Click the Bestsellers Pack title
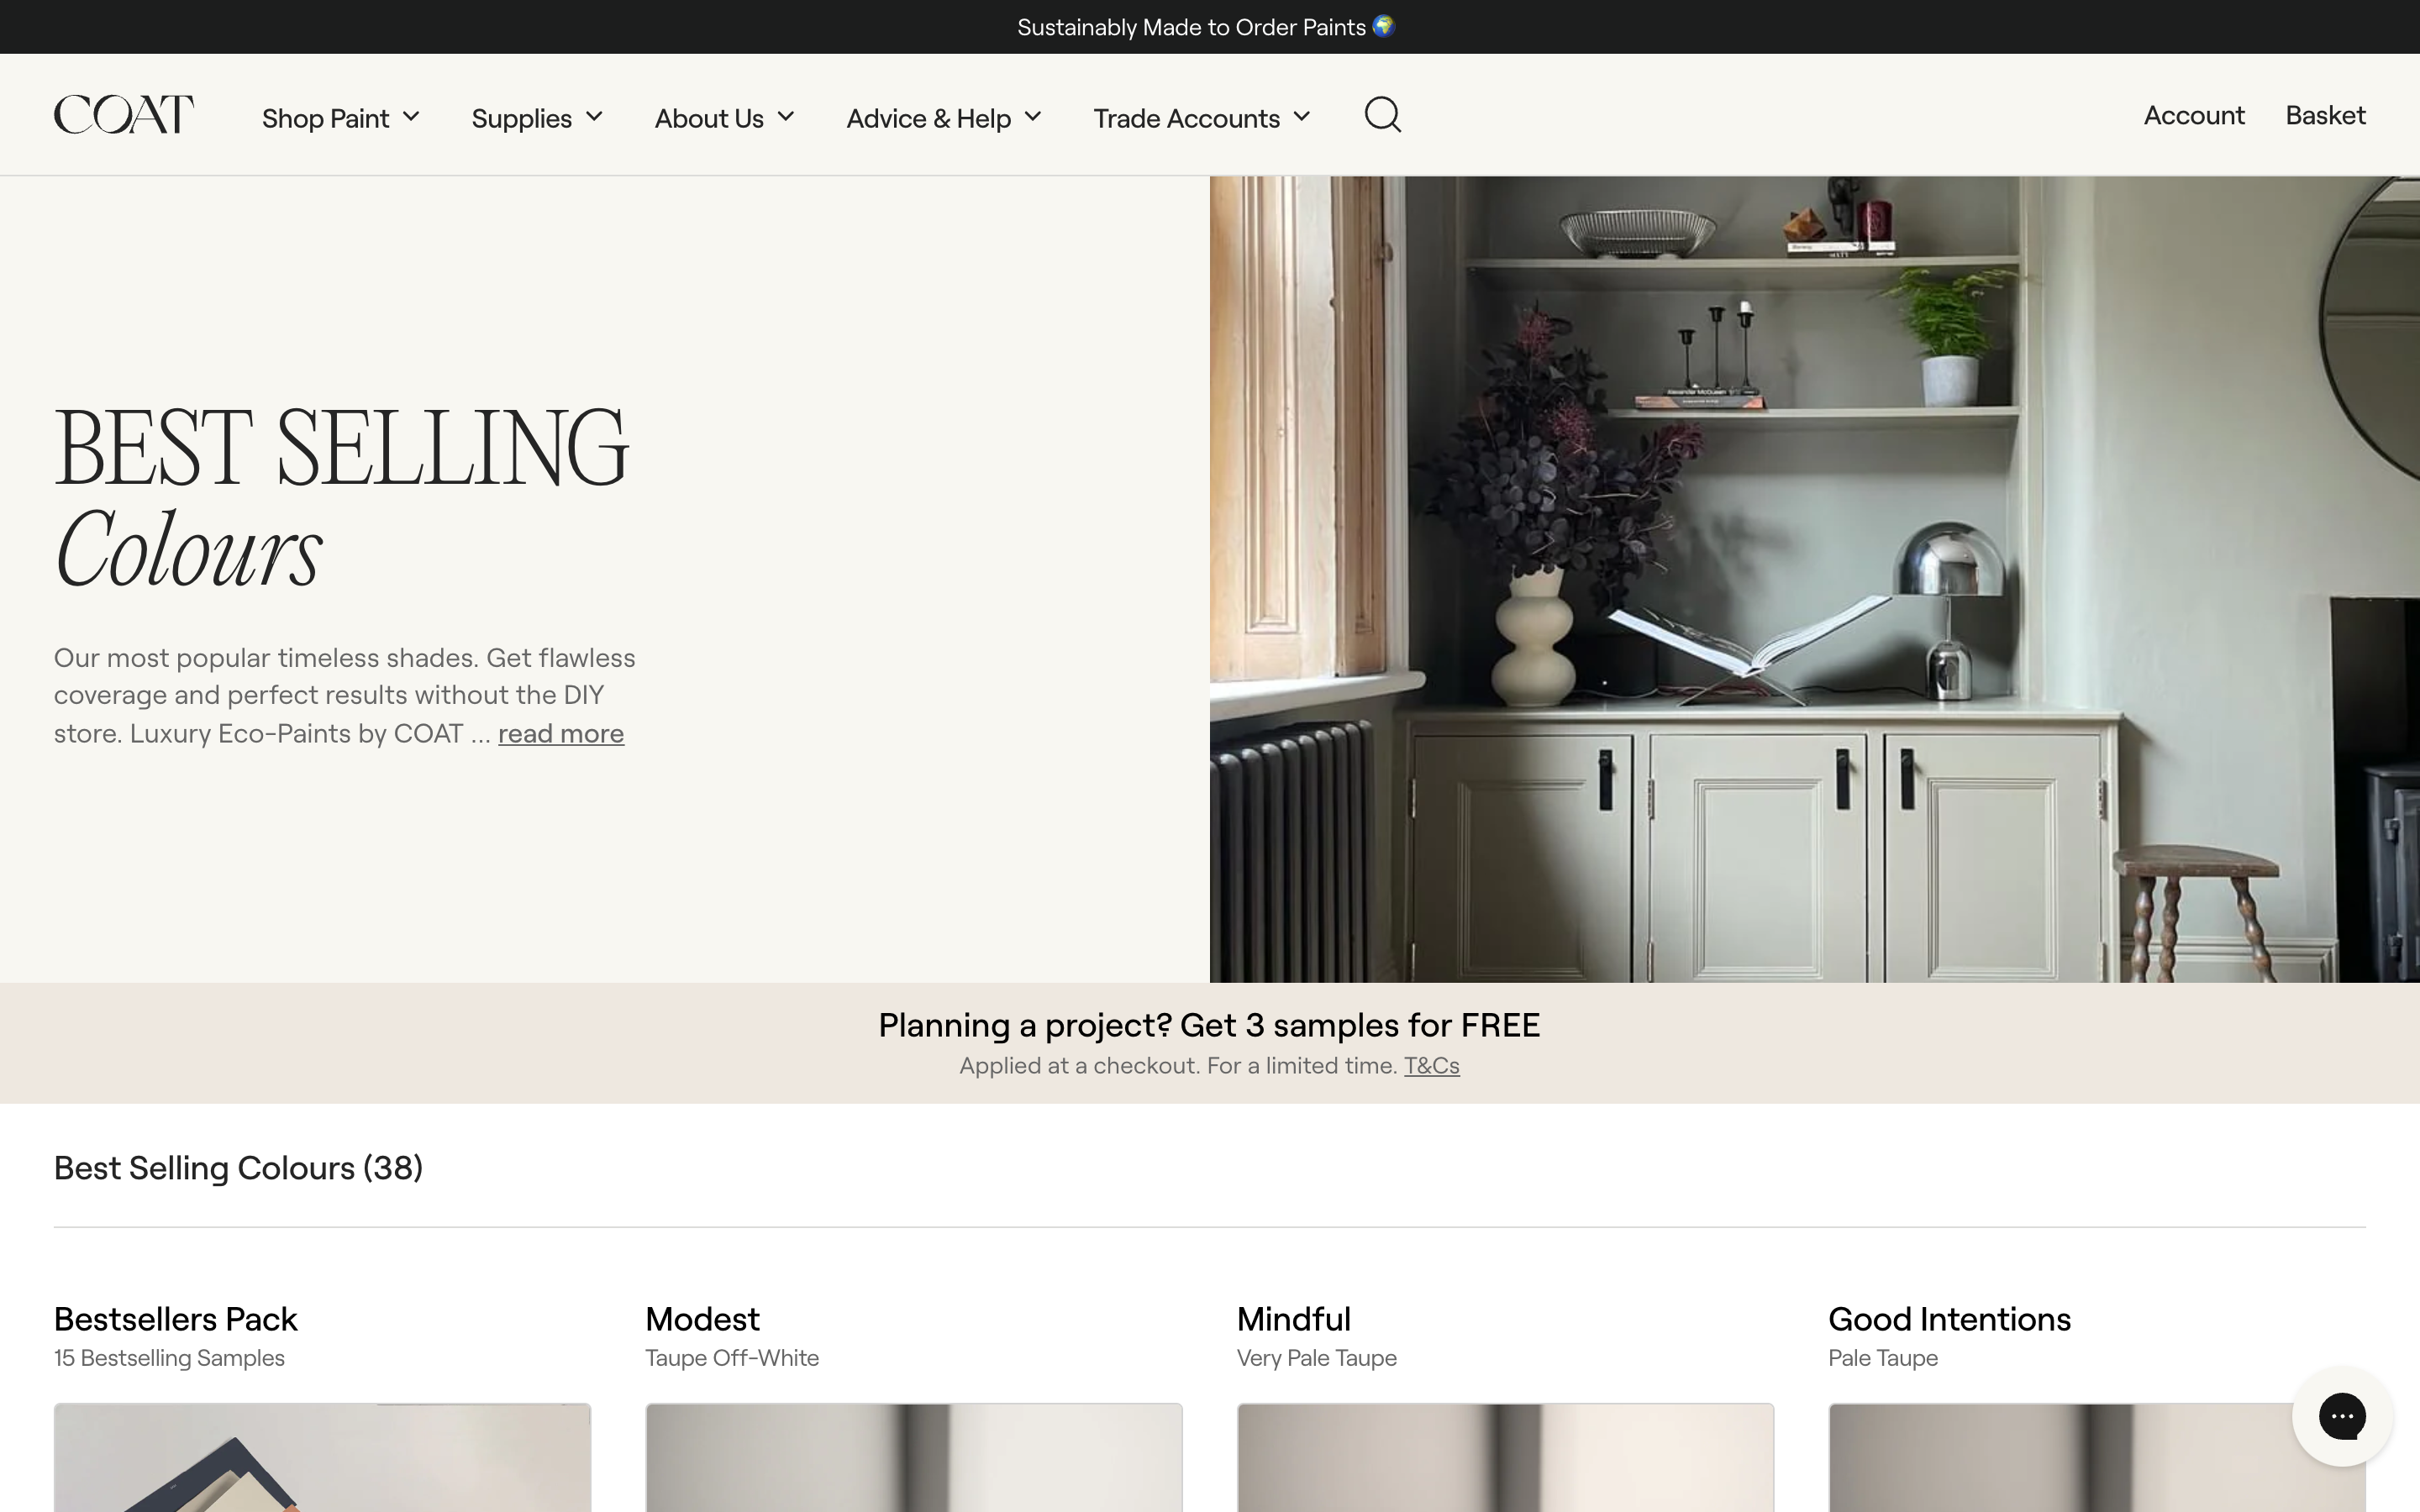This screenshot has width=2420, height=1512. point(175,1319)
